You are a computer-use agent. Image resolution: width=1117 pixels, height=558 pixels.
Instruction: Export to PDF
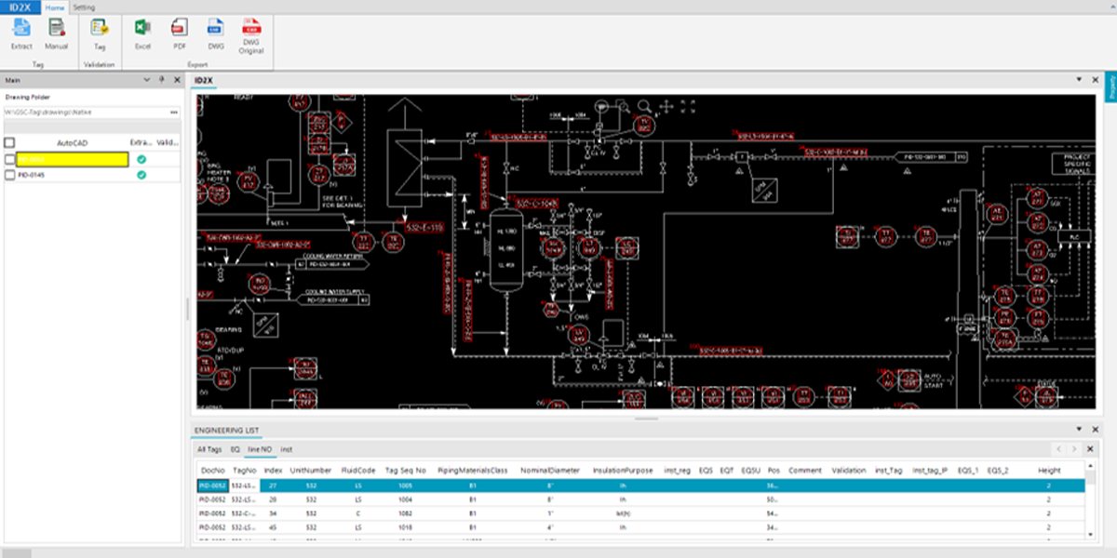pos(180,34)
